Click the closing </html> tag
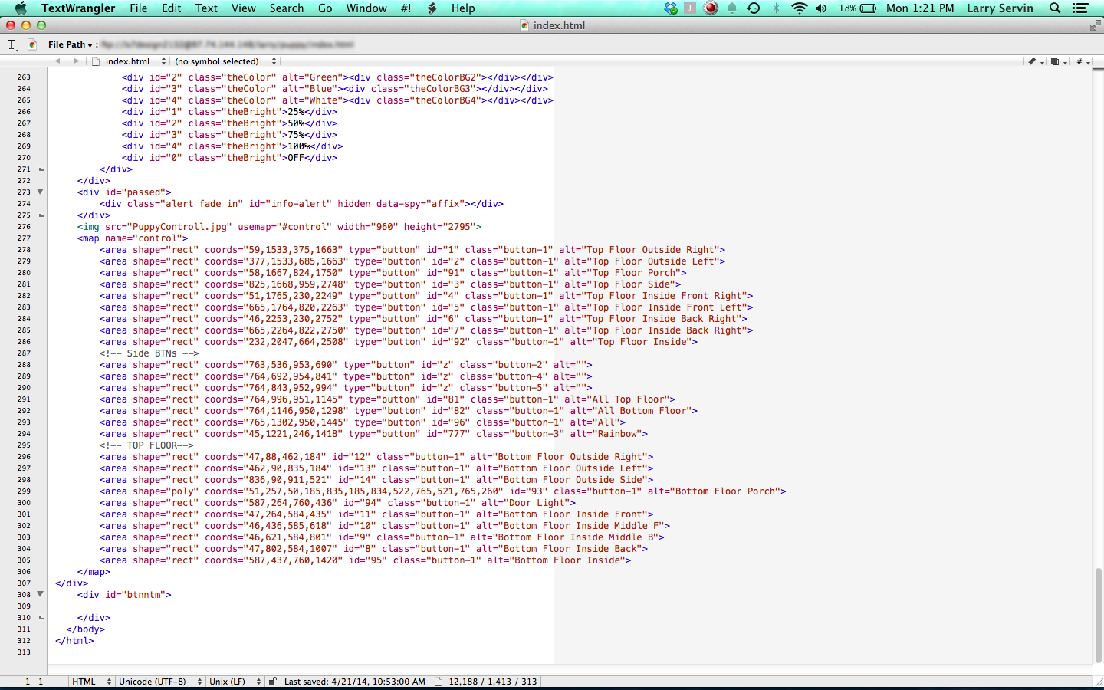1104x690 pixels. click(x=74, y=641)
